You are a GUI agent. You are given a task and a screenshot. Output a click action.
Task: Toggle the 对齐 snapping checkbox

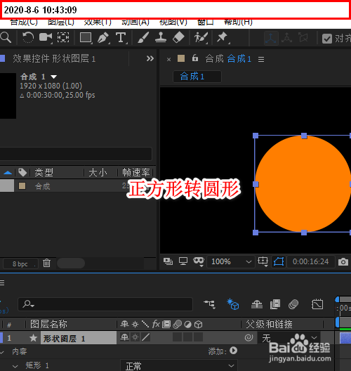coord(327,39)
